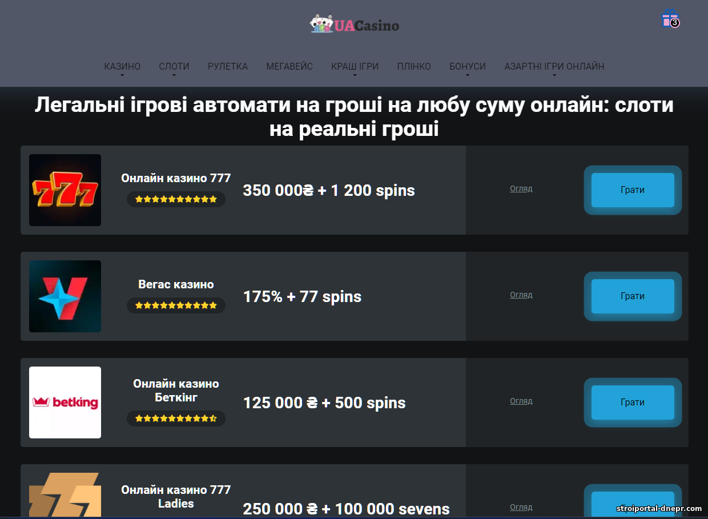The image size is (708, 519).
Task: Open Огляд link for Вегас казино
Action: 521,295
